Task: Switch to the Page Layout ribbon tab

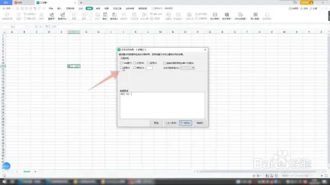Action: click(x=70, y=8)
